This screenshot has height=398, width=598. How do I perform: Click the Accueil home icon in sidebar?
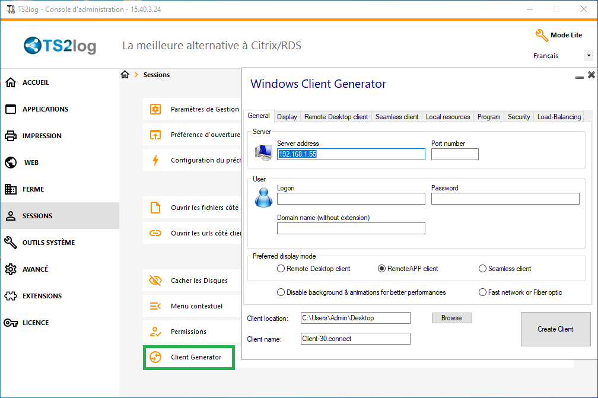(11, 82)
